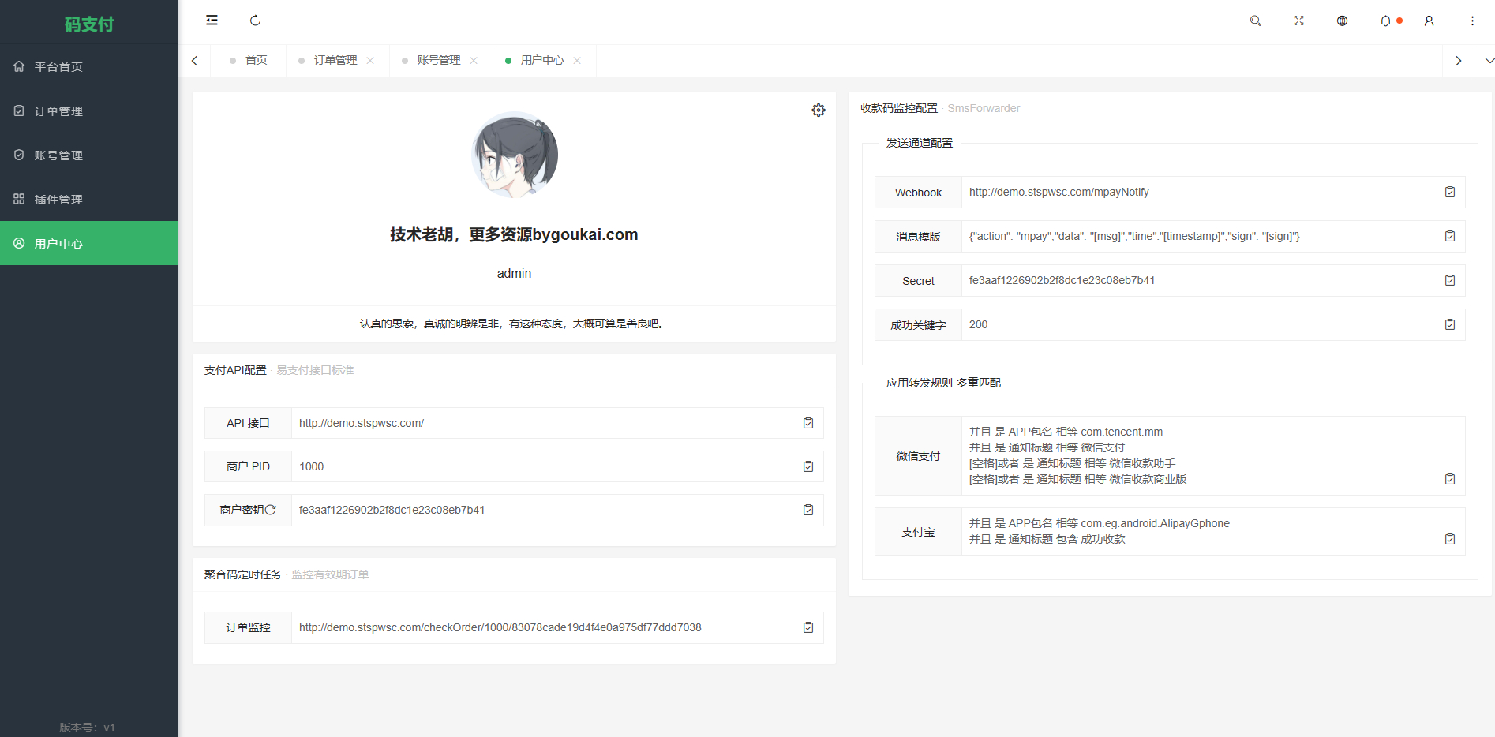Copy the Webhook URL
Image resolution: width=1495 pixels, height=737 pixels.
pyautogui.click(x=1450, y=192)
